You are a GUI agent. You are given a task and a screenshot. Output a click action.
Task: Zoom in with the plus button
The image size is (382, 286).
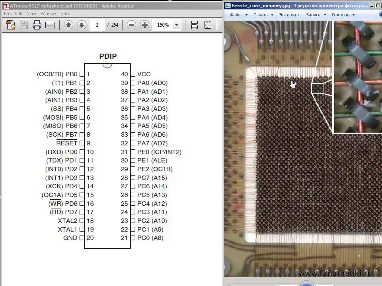pyautogui.click(x=144, y=25)
